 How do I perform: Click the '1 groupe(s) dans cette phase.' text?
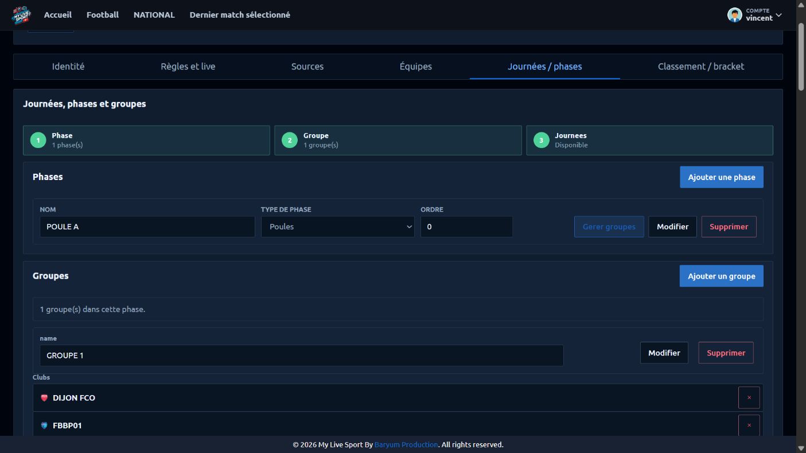point(92,309)
